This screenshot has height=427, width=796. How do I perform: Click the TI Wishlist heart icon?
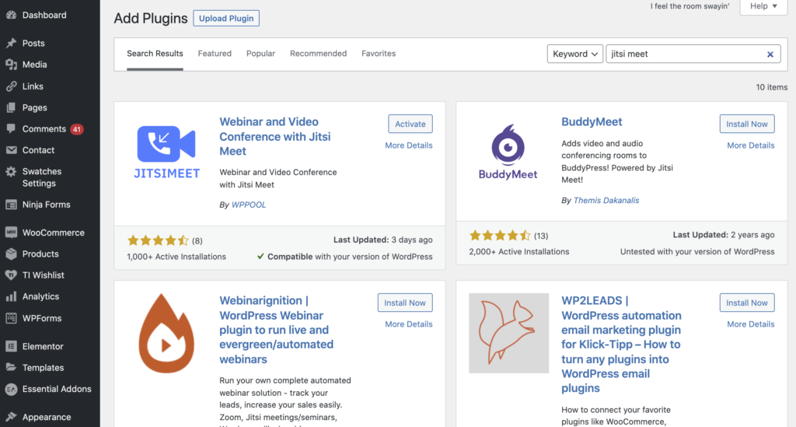(11, 275)
